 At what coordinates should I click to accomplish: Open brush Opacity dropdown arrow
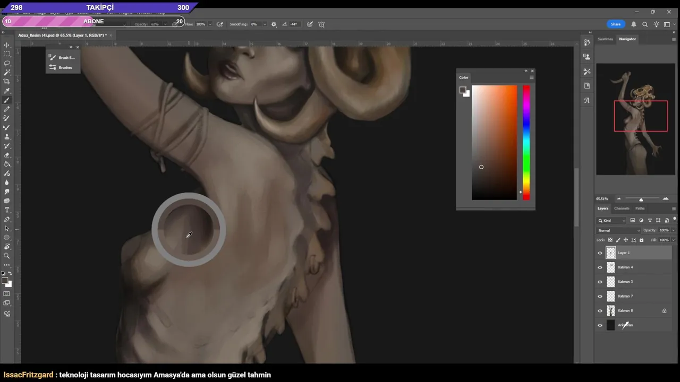165,24
